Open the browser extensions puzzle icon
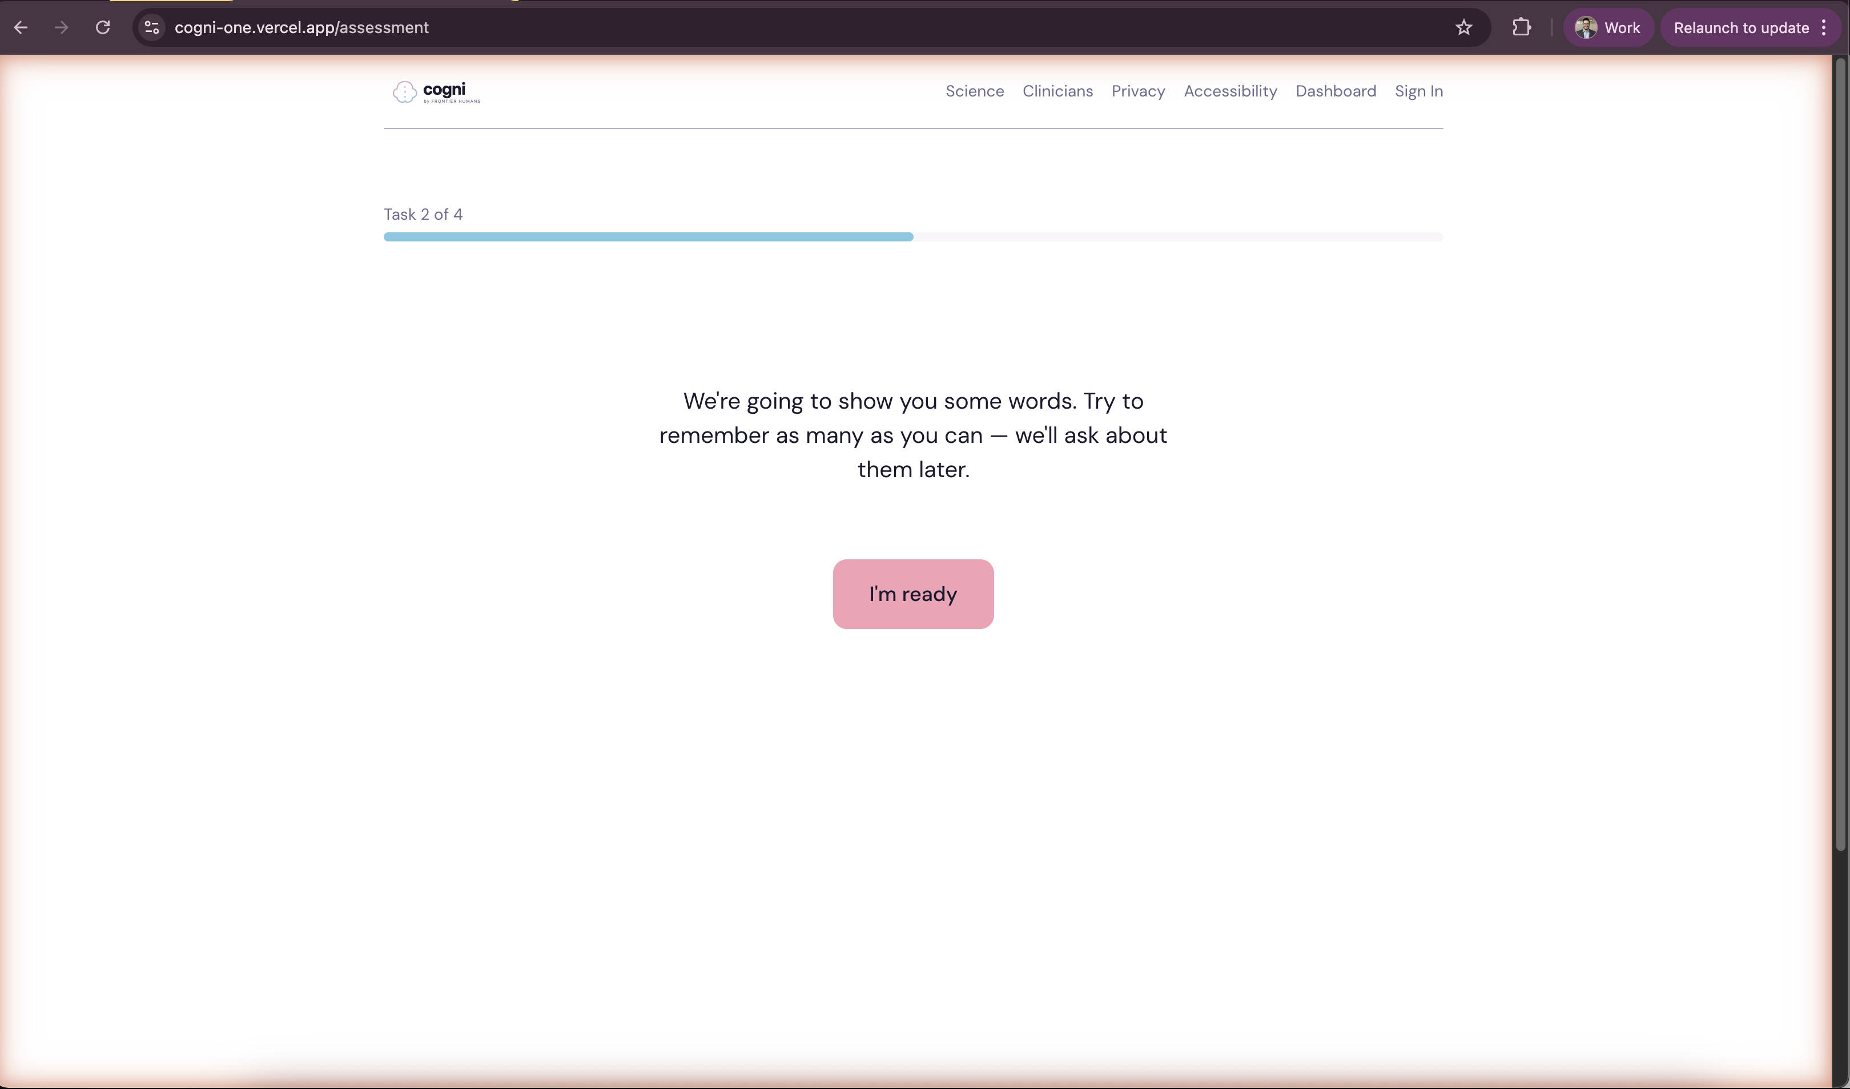This screenshot has width=1850, height=1089. point(1522,27)
